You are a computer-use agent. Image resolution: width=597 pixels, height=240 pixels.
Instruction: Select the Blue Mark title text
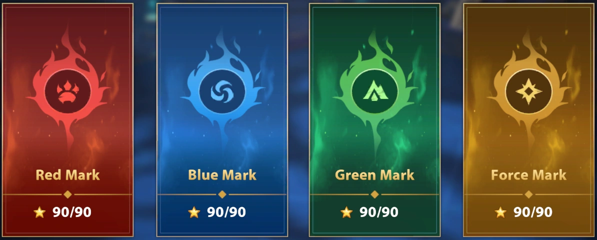pos(222,175)
